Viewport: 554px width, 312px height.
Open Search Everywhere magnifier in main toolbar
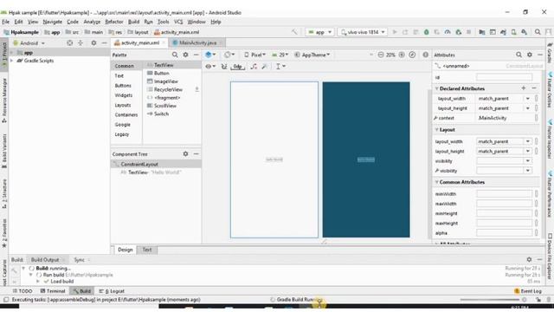pyautogui.click(x=538, y=32)
